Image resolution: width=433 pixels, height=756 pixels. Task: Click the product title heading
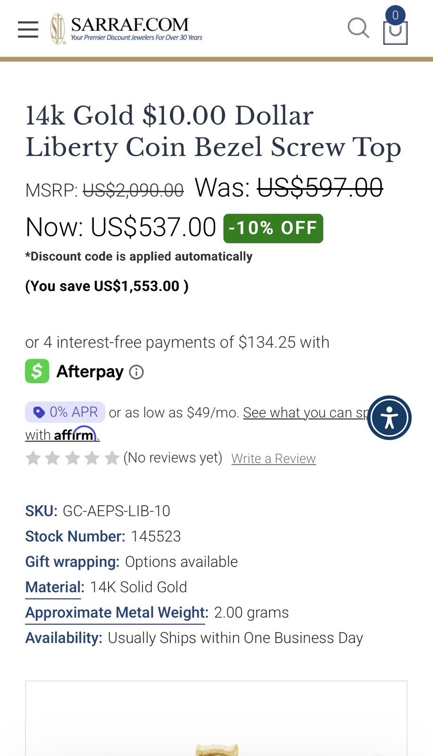[x=213, y=131]
